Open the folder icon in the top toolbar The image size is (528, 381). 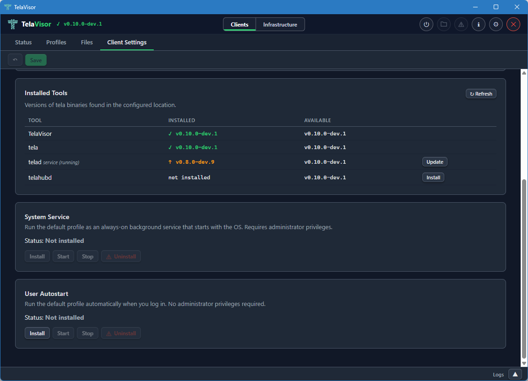pyautogui.click(x=443, y=24)
